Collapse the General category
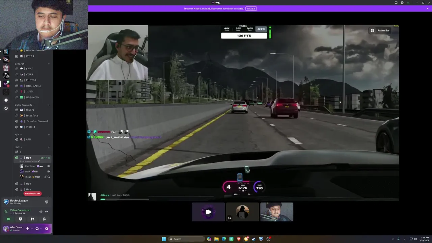Screen dimensions: 432x243 (20, 64)
